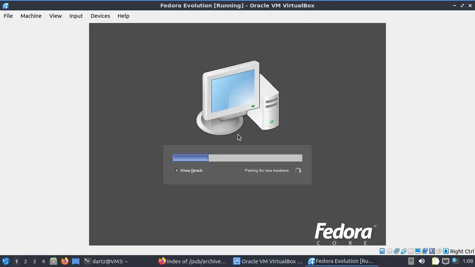Screen dimensions: 475x267
Task: Click the shared folders status icon
Action: click(x=410, y=251)
